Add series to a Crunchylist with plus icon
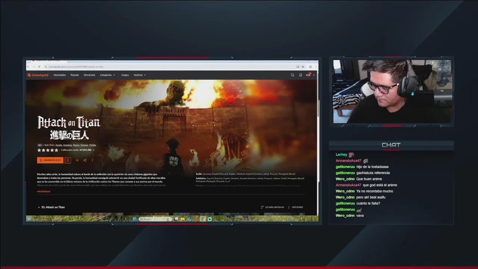Screen dimensions: 478x269 click(x=77, y=160)
